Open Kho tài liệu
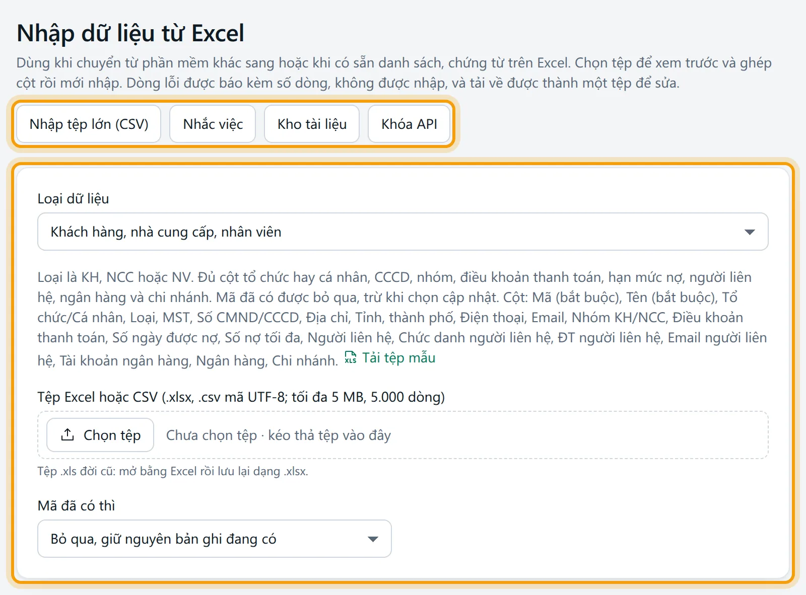The height and width of the screenshot is (595, 806). [x=312, y=124]
